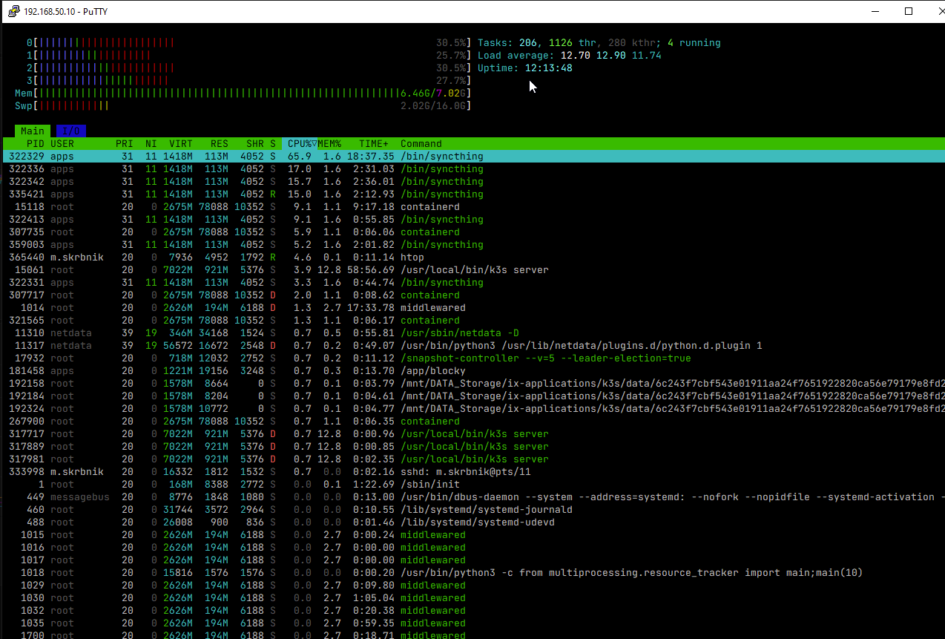Click the Load average readout

(x=570, y=56)
